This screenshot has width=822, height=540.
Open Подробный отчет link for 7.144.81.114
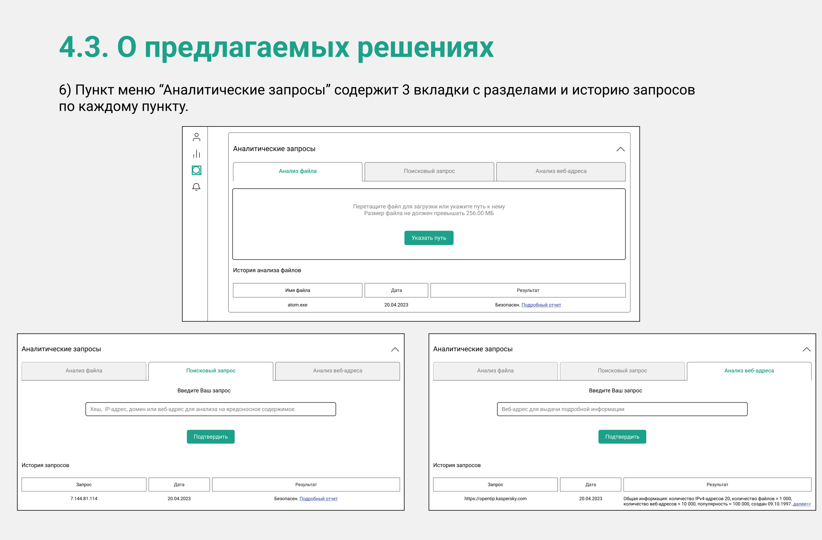(319, 499)
